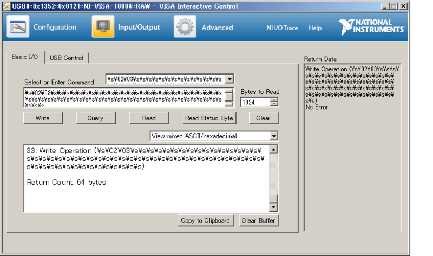The image size is (433, 256).
Task: Click the Write button
Action: pyautogui.click(x=43, y=118)
